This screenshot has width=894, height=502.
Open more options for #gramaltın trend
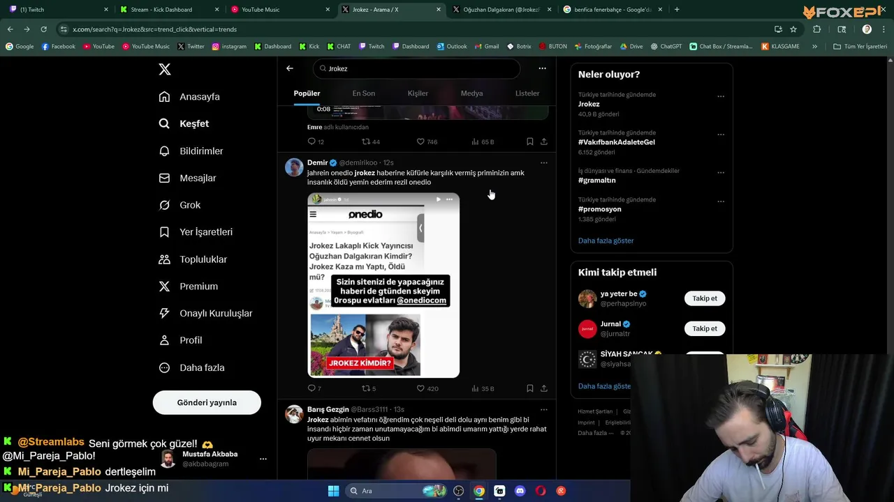click(721, 173)
